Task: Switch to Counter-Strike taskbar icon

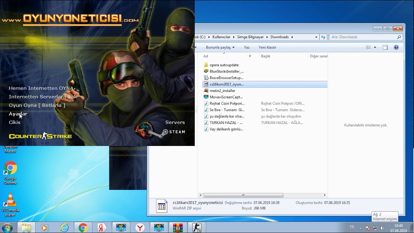Action: click(x=197, y=228)
